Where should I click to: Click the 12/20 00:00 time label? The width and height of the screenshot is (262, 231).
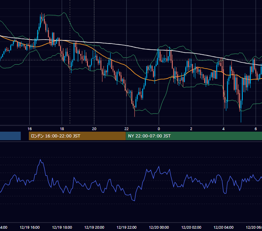pos(159,227)
